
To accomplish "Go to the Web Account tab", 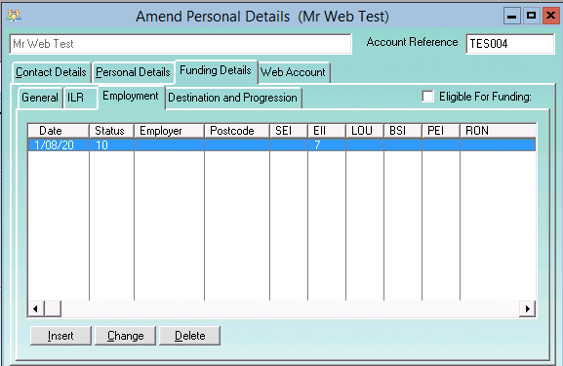I will (293, 72).
